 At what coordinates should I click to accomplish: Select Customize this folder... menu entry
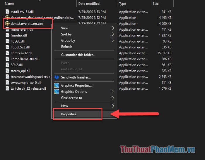(84, 55)
